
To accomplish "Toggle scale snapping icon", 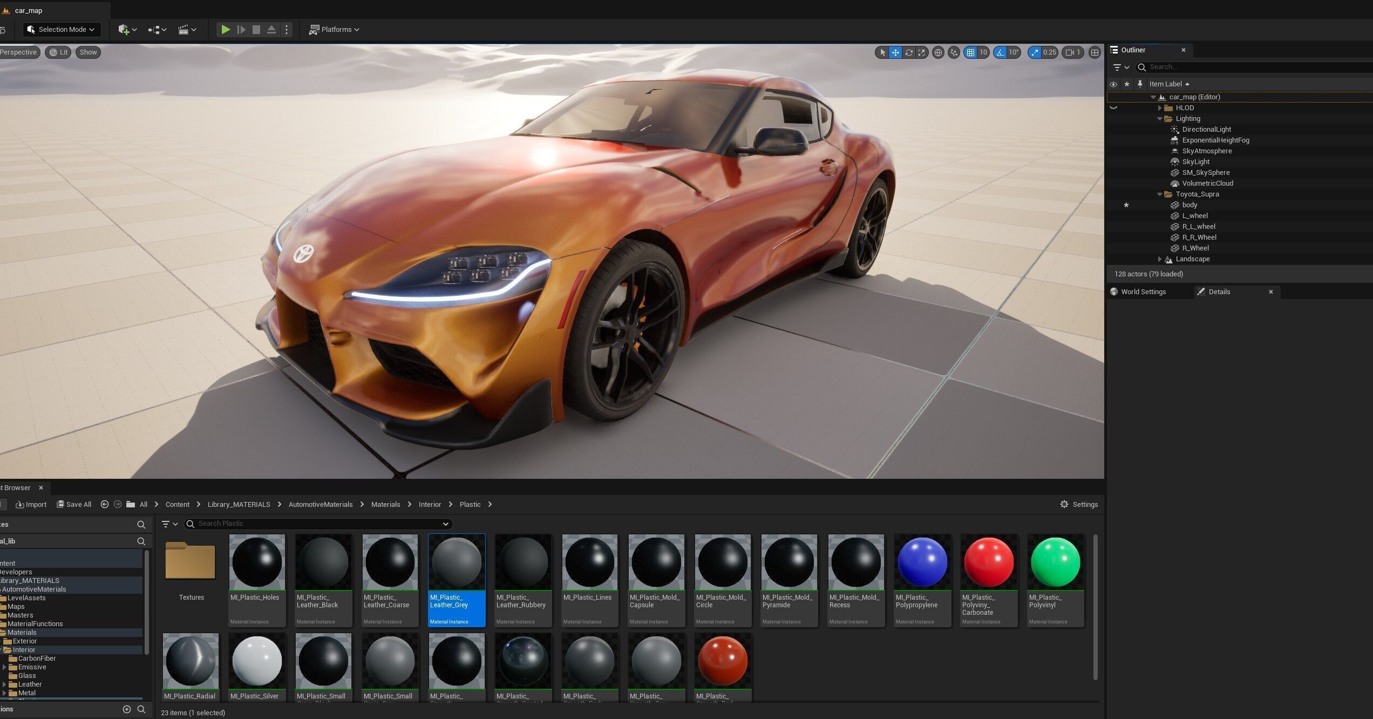I will click(x=1035, y=52).
